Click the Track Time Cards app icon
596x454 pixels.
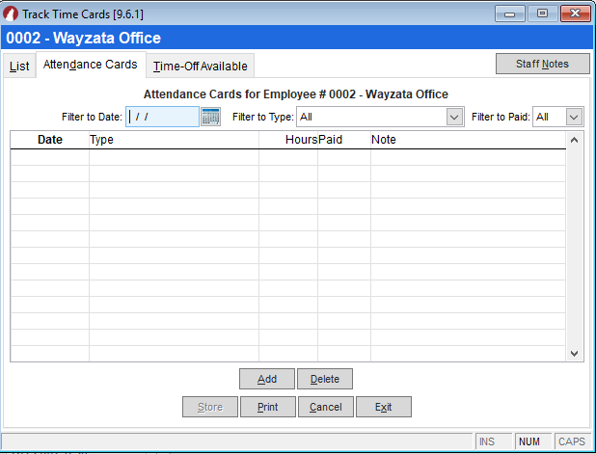click(11, 13)
